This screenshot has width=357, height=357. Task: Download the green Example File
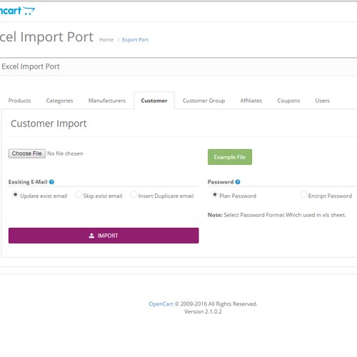tap(230, 157)
